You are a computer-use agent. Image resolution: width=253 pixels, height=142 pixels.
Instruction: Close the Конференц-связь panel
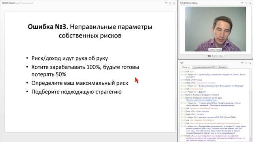[x=250, y=3]
